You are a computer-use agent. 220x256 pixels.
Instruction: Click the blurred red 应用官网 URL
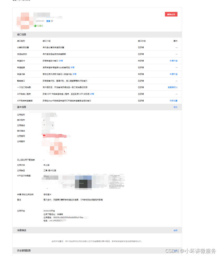(55, 136)
